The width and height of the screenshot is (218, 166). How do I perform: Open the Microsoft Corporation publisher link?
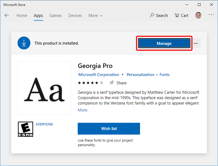pyautogui.click(x=99, y=75)
